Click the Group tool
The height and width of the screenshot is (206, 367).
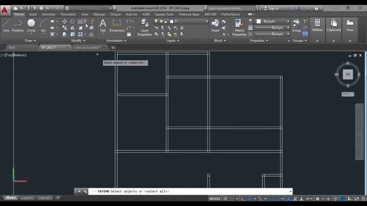[296, 26]
